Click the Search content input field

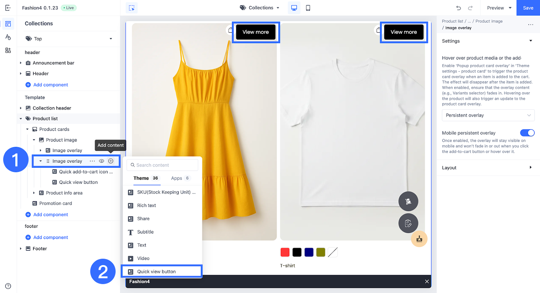tap(163, 165)
